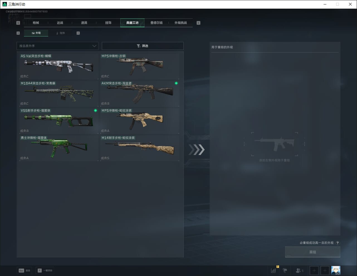
Task: Click the first plus squad slot
Action: [314, 270]
